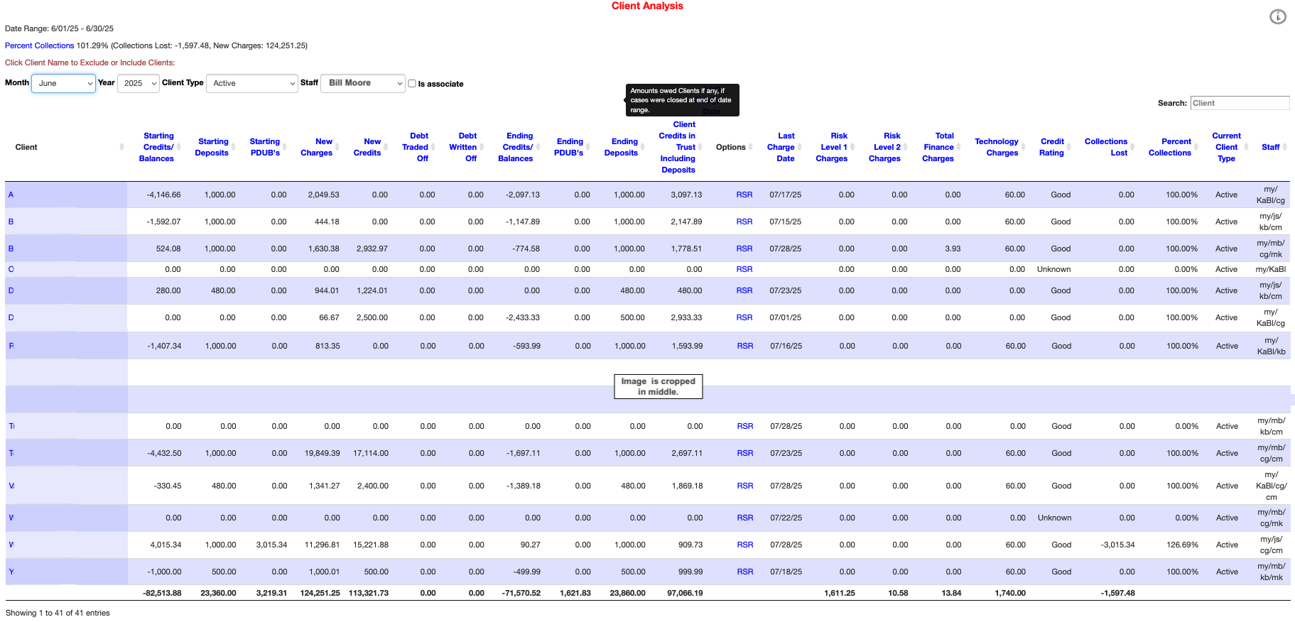Viewport: 1295px width, 622px height.
Task: Sort by Last Charge Date arrows
Action: tap(800, 147)
